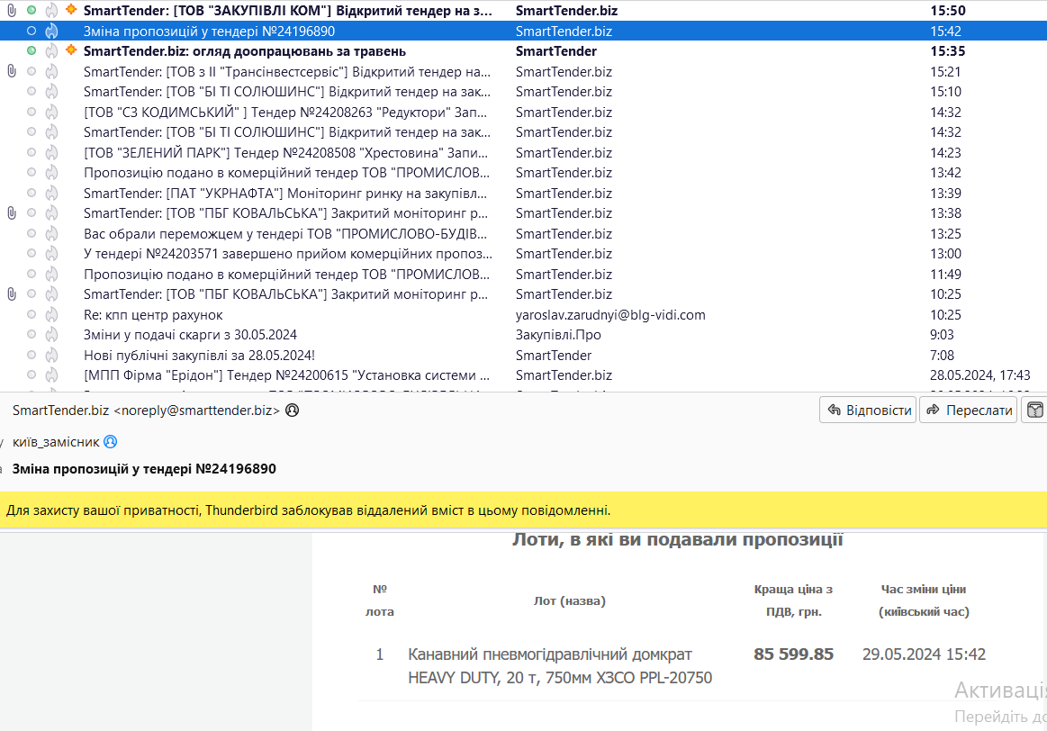The width and height of the screenshot is (1047, 731).
Task: Reply using the Відповісти button
Action: click(868, 410)
